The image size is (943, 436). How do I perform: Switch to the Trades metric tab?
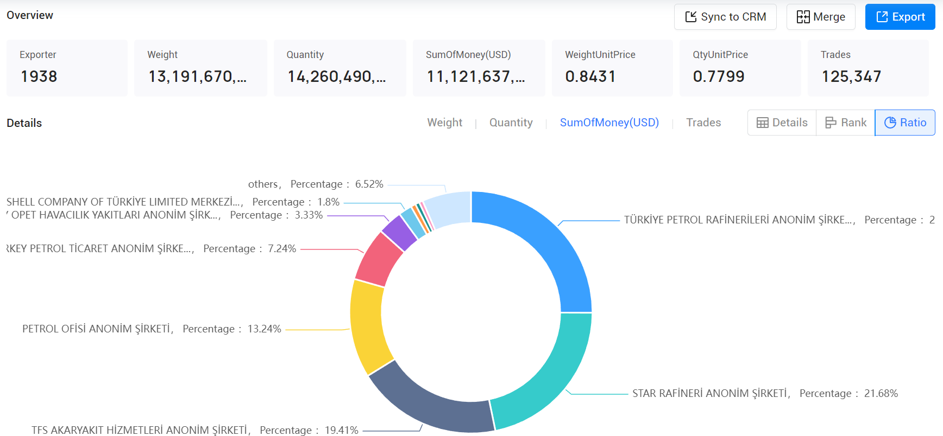point(703,123)
